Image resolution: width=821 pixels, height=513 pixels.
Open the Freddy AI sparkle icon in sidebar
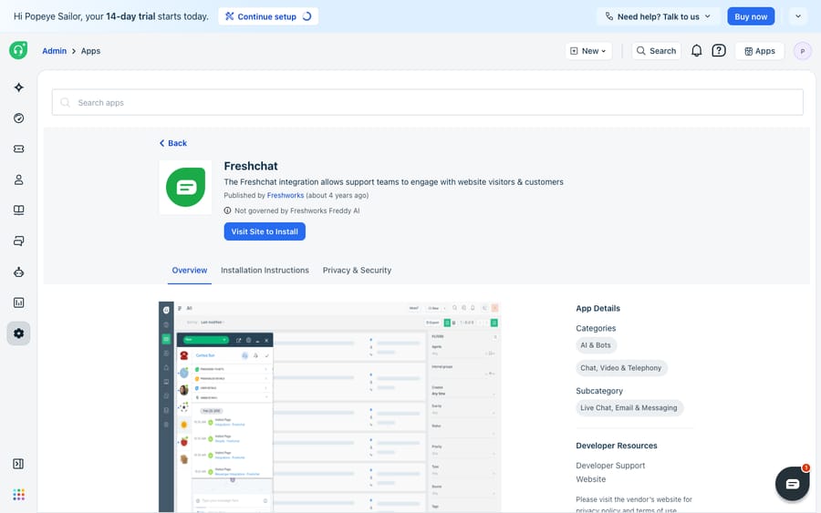click(19, 87)
